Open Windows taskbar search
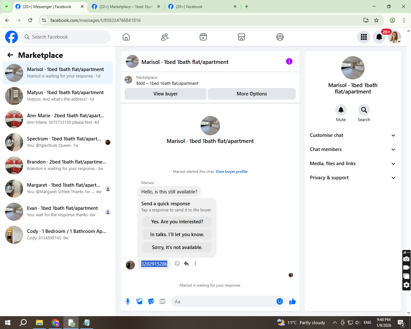411x329 pixels. point(23,323)
